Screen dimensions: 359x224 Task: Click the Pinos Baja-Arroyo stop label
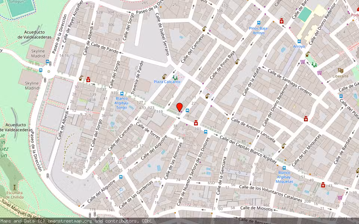(x=259, y=31)
